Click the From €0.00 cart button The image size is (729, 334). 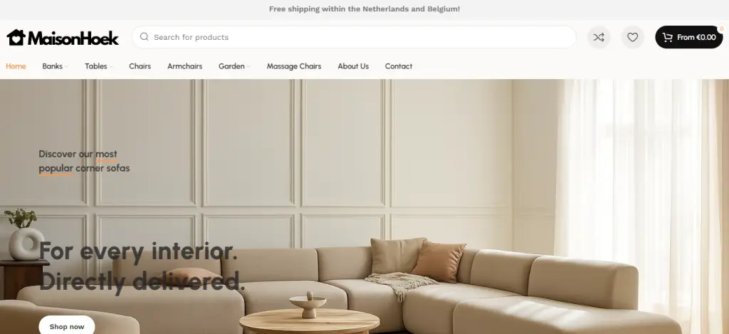(689, 37)
